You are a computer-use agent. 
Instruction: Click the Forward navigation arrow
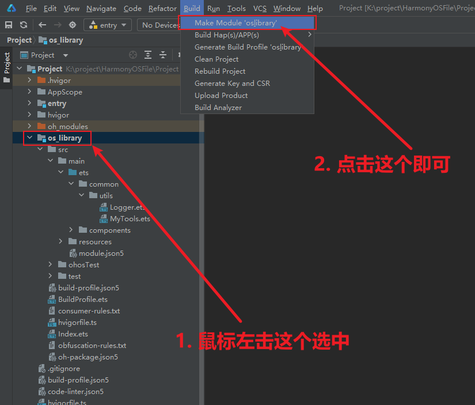[x=58, y=25]
